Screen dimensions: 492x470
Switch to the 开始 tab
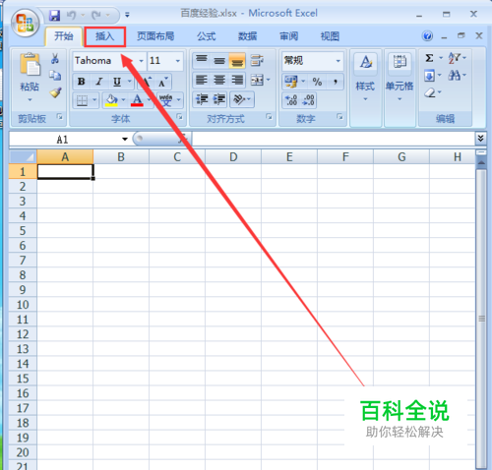pyautogui.click(x=64, y=36)
